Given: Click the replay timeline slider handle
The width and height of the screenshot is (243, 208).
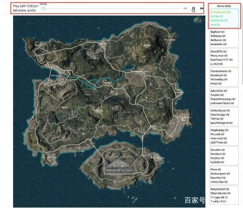Looking at the screenshot, I should (x=43, y=8).
